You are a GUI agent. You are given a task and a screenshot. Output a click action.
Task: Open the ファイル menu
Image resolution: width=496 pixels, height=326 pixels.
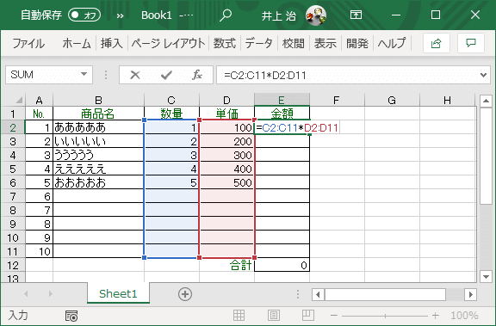coord(28,43)
